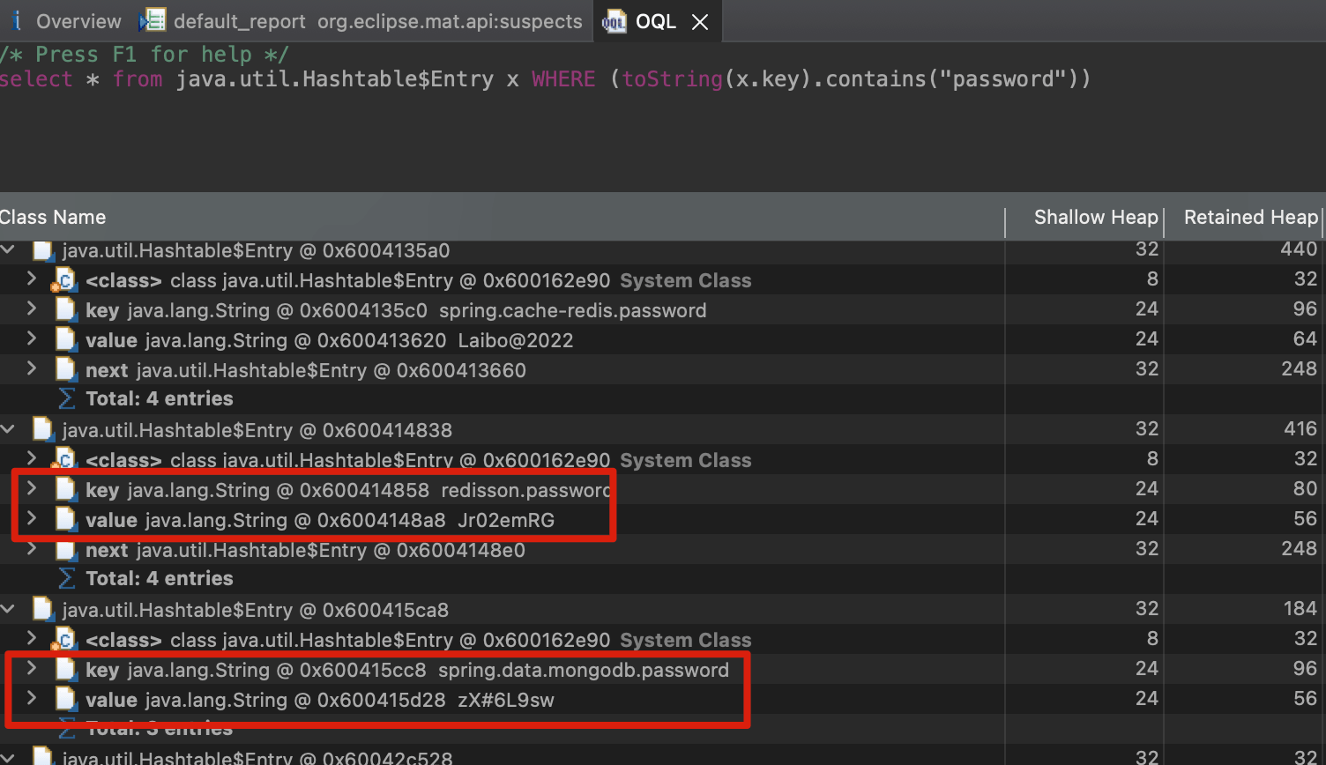Select the row text 'java.util.Hashtable$Entry @ 0x600414838'
Image resolution: width=1326 pixels, height=765 pixels.
[x=257, y=430]
